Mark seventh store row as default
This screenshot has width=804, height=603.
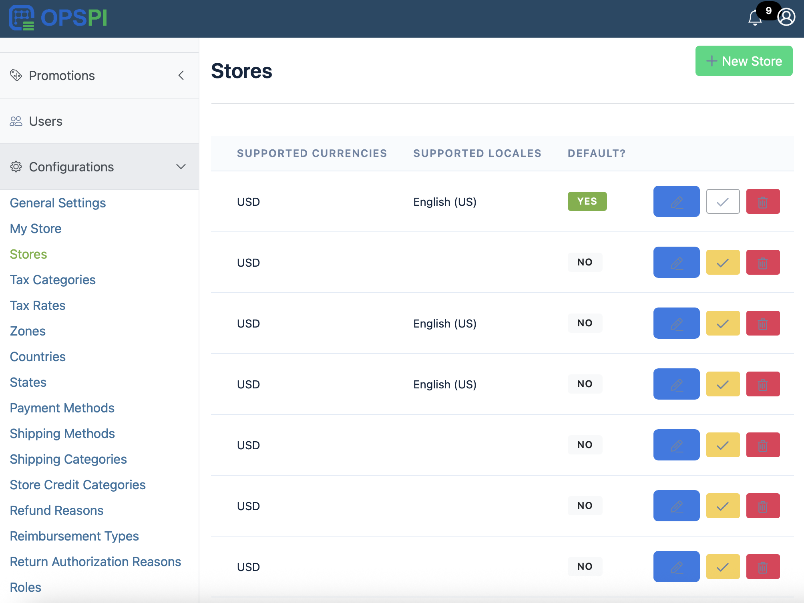click(723, 567)
